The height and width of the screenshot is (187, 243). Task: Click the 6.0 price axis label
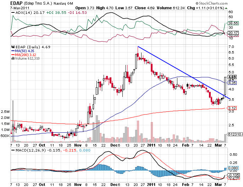(231, 58)
